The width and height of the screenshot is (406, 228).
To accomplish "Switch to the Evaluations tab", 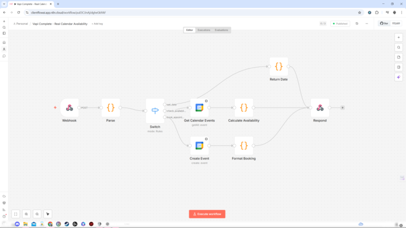I will click(222, 30).
